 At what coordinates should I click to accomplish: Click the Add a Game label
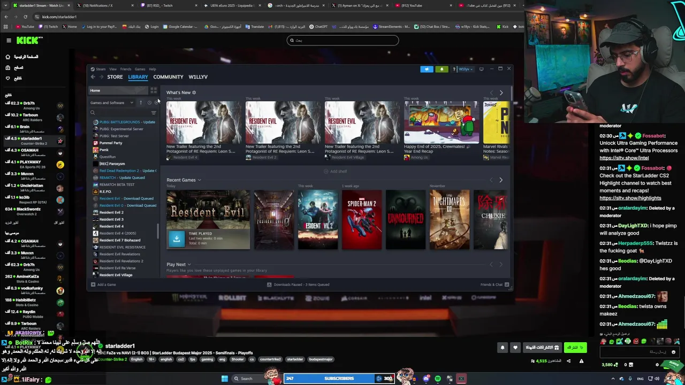[106, 284]
